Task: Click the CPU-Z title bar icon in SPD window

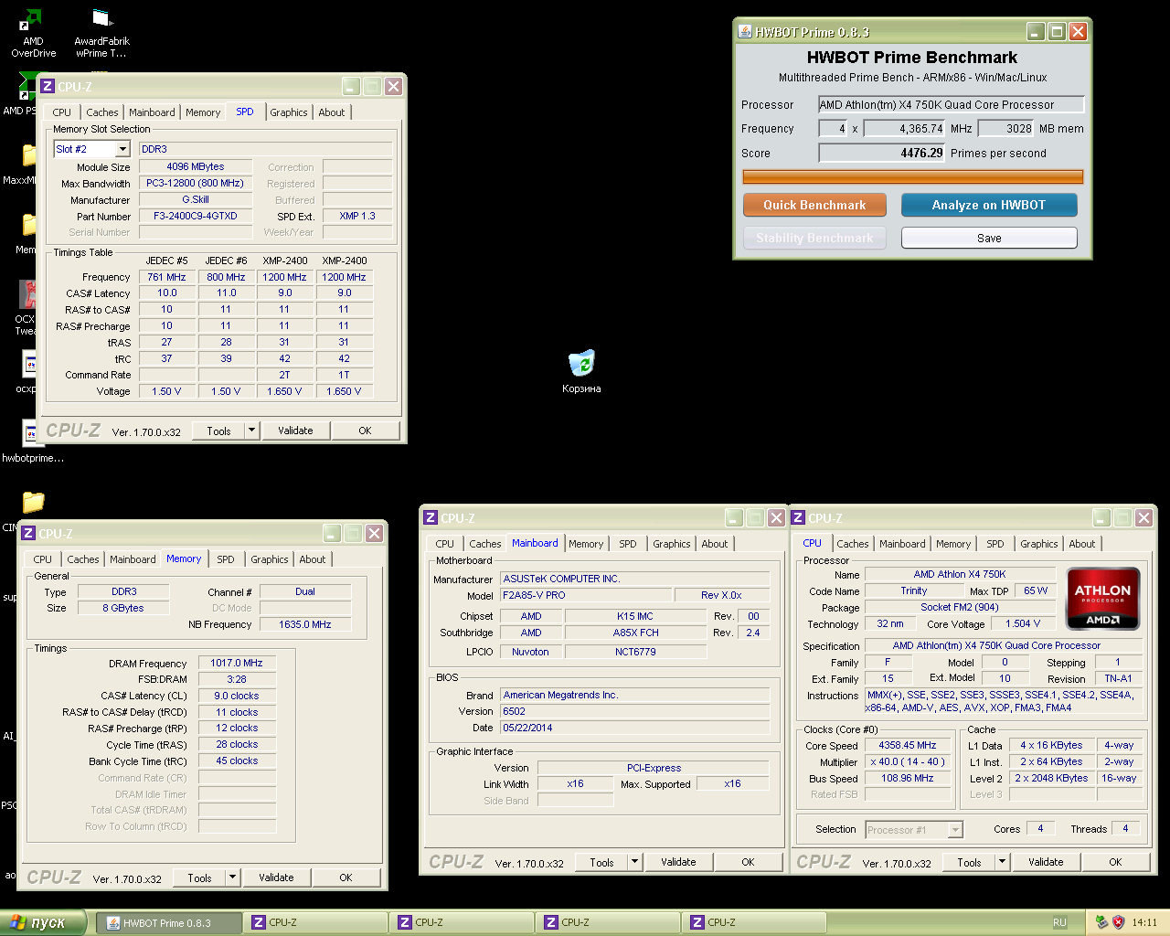Action: coord(48,87)
